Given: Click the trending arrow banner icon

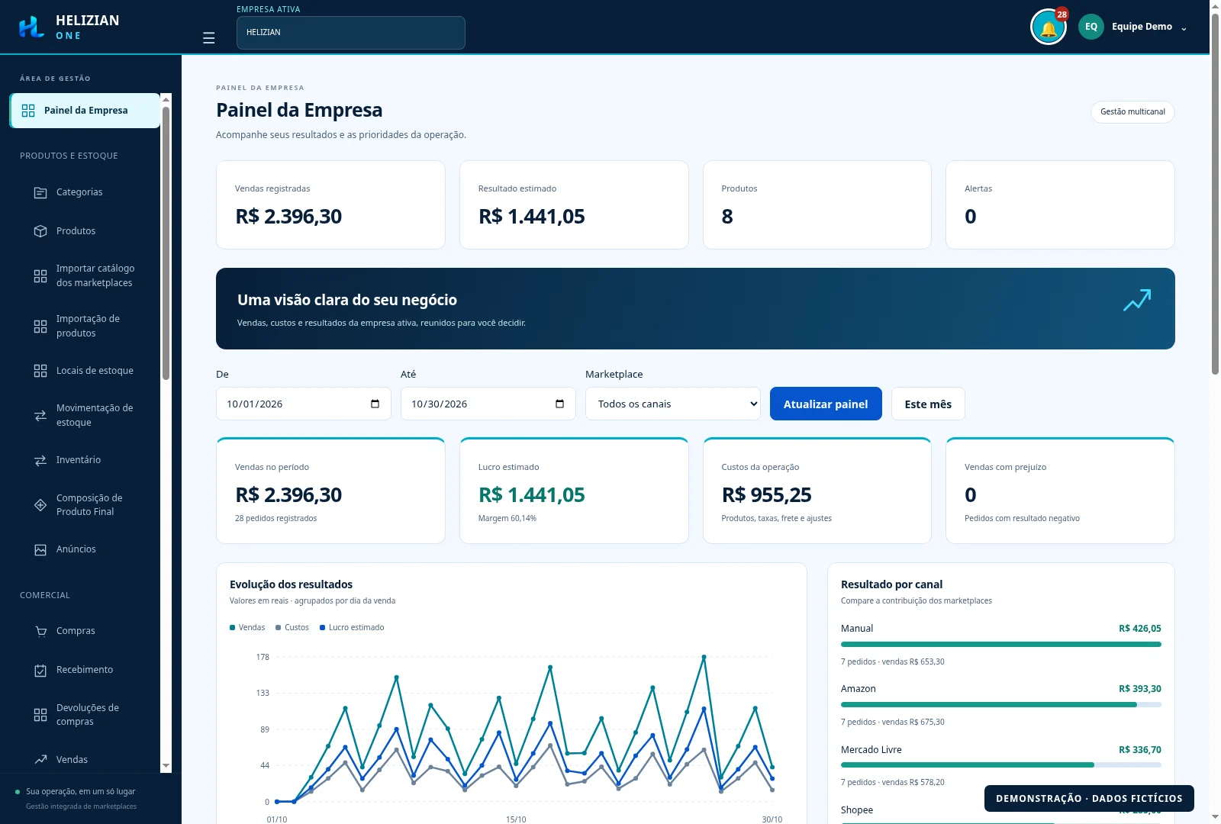Looking at the screenshot, I should pos(1137,300).
